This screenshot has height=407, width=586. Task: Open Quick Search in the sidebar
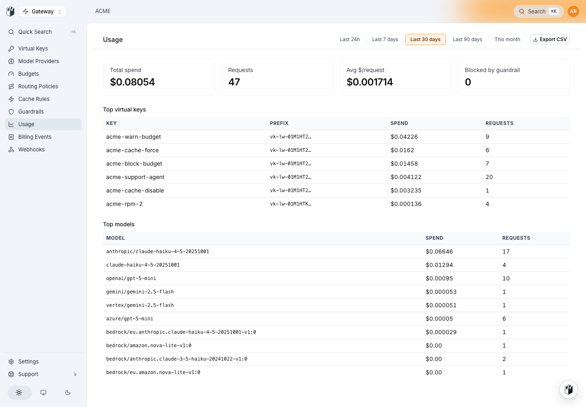(43, 32)
